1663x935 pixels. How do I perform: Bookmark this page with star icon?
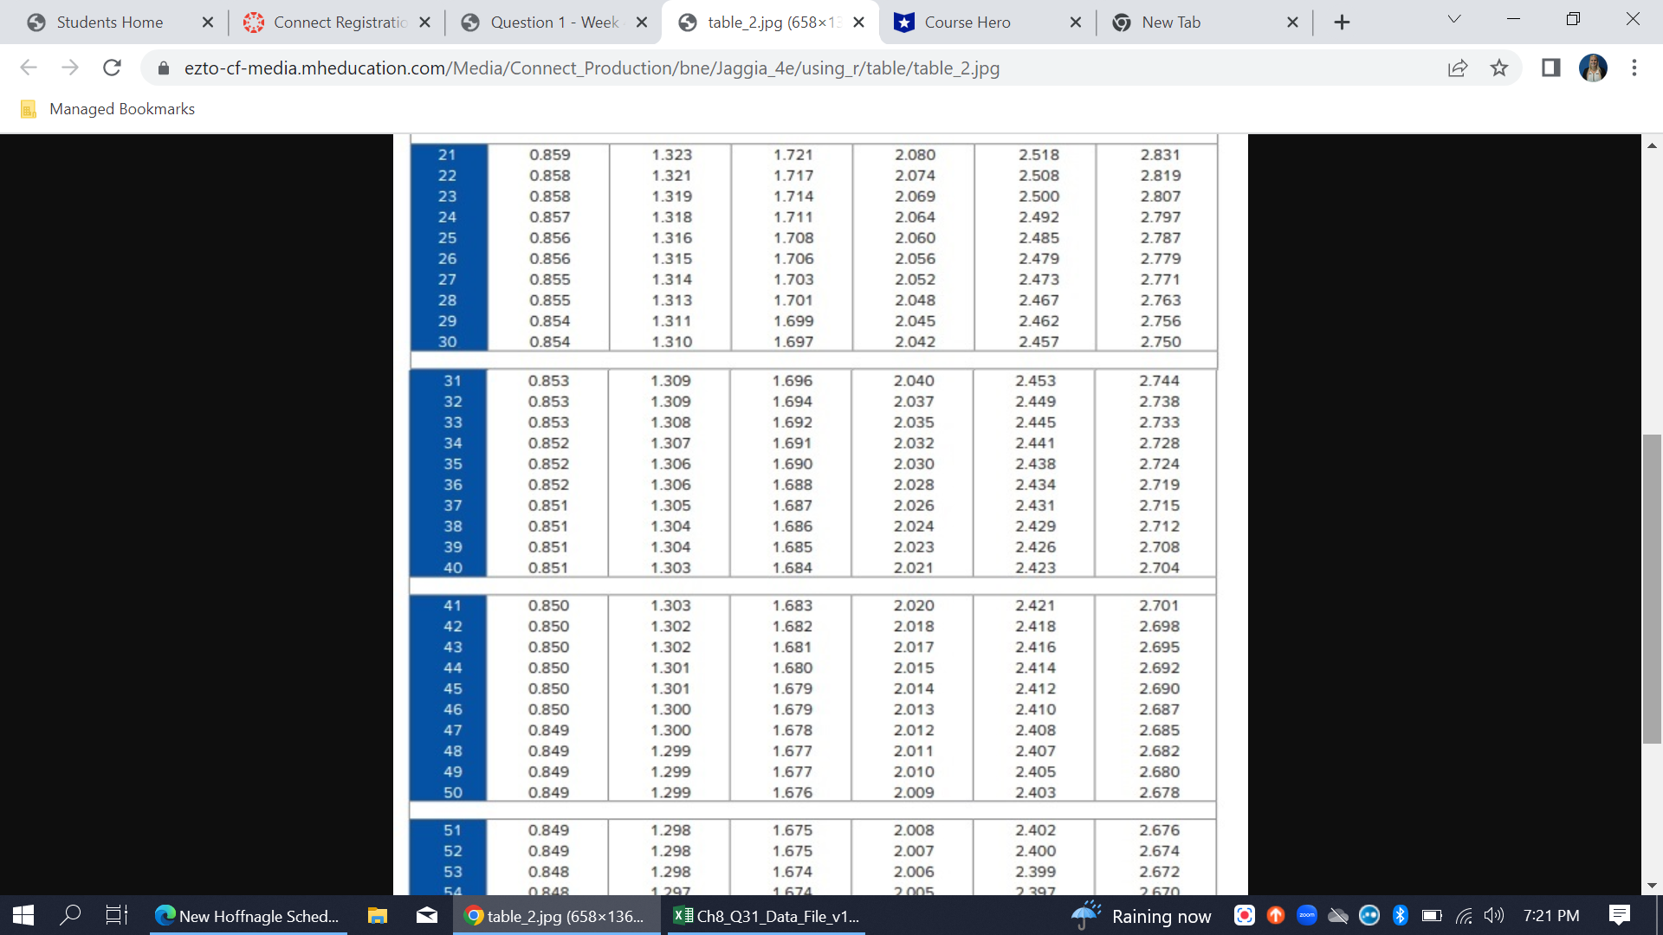click(1499, 68)
